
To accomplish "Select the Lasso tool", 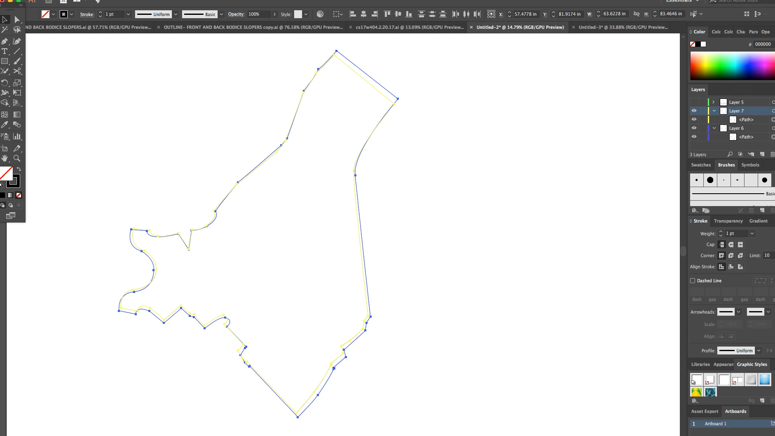I will (x=17, y=30).
